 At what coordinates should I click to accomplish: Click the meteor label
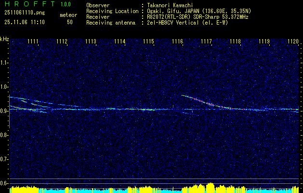click(x=68, y=15)
